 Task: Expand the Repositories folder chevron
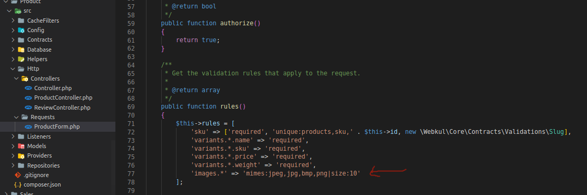click(x=13, y=165)
